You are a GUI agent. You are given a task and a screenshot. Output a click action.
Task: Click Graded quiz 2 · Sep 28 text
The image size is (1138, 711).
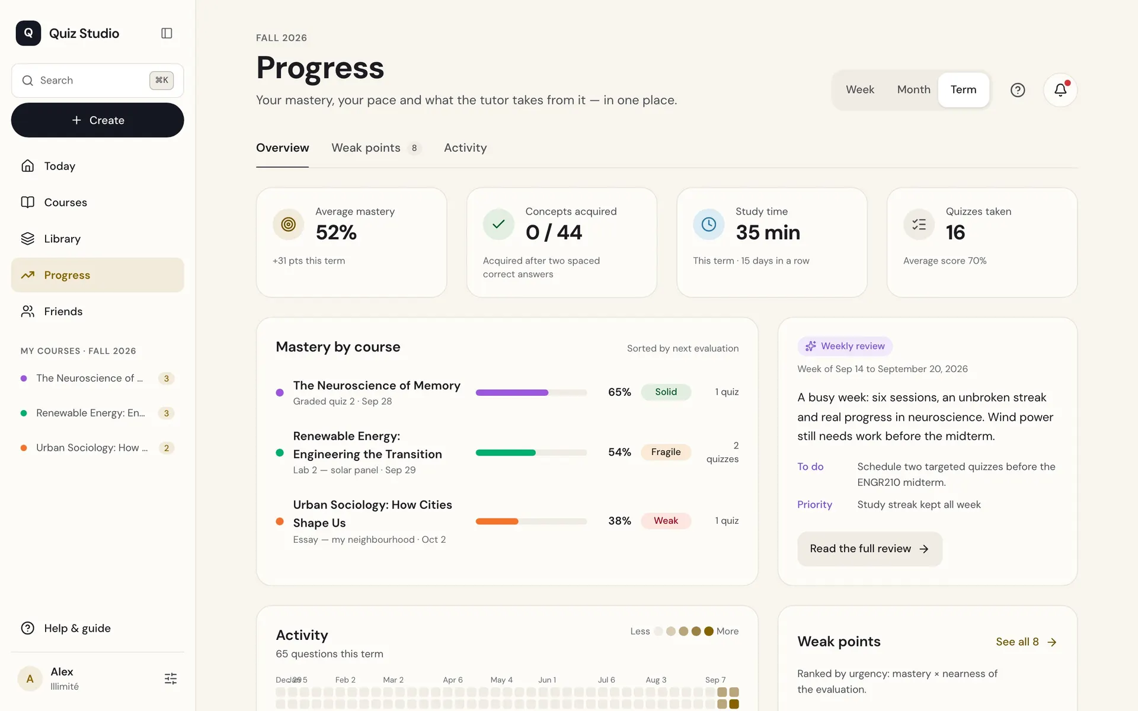(343, 401)
